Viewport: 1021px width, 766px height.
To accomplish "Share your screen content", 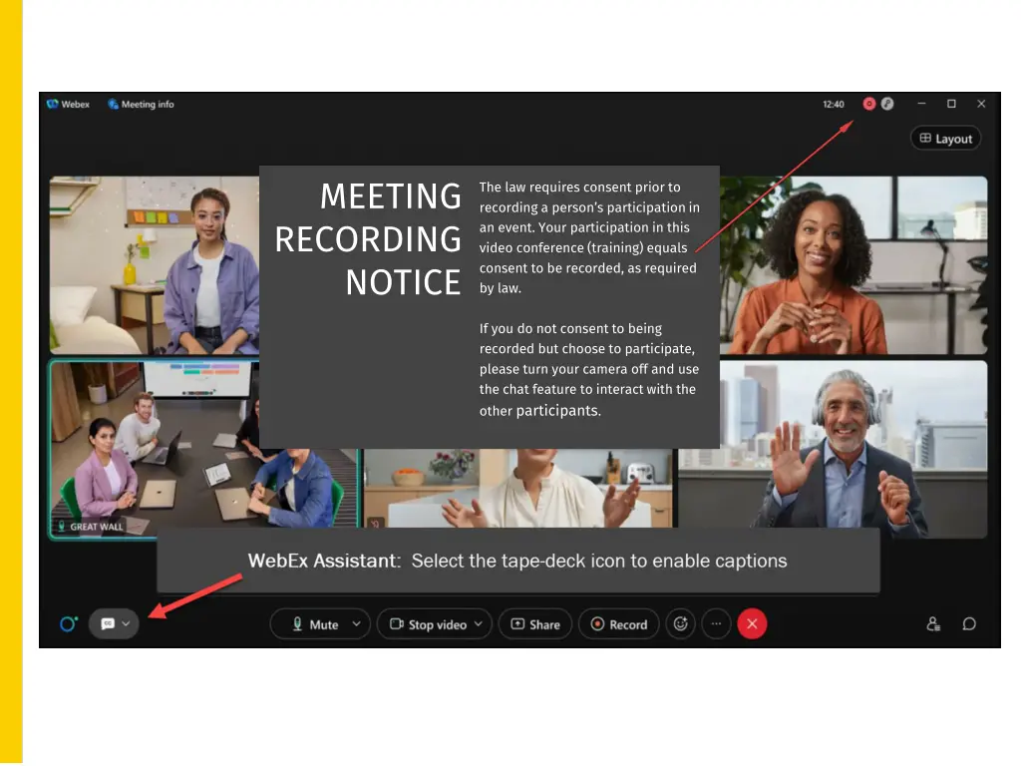I will click(x=535, y=624).
